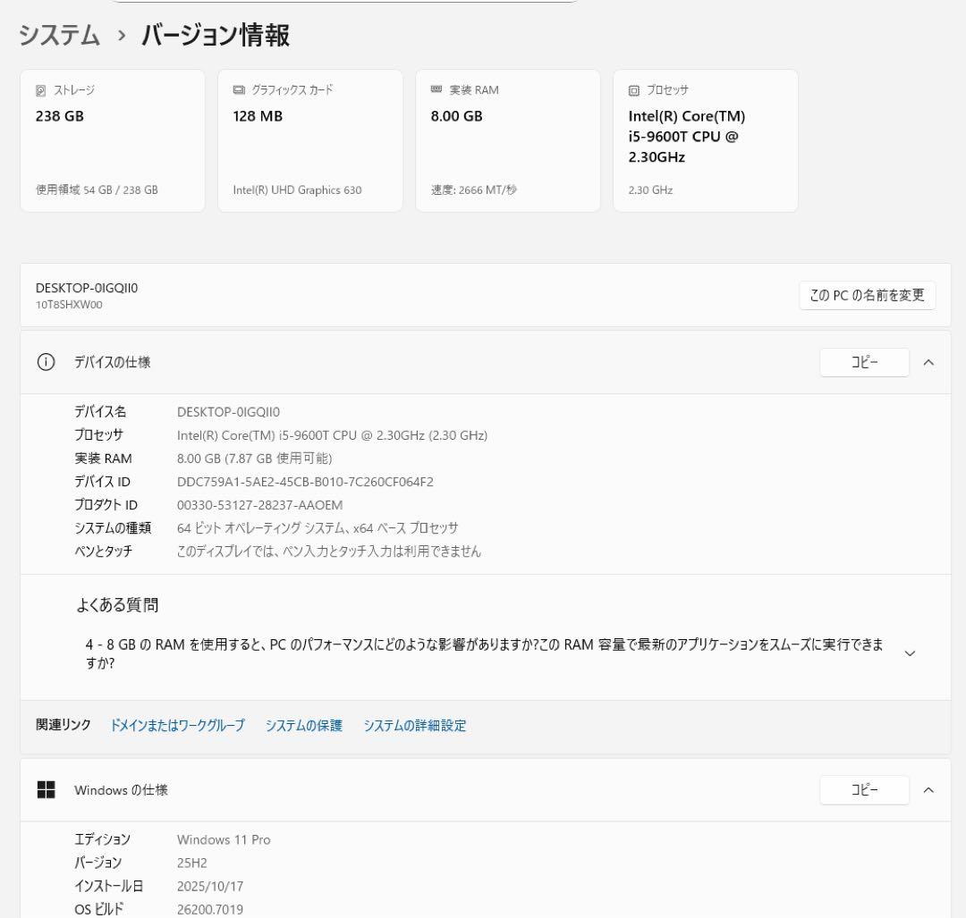Select the Intel Core i5-9600T processor card
966x918 pixels.
tap(705, 139)
